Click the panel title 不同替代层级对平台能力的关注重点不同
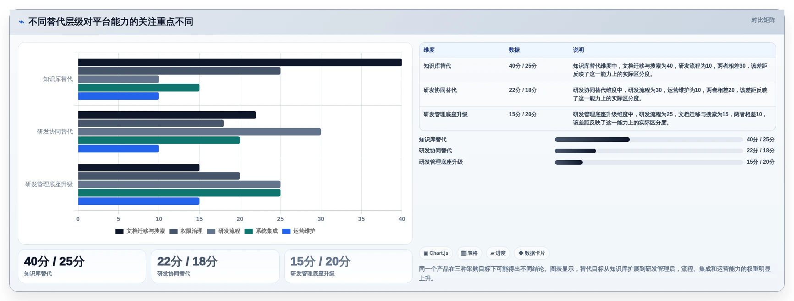This screenshot has width=794, height=301. point(110,22)
